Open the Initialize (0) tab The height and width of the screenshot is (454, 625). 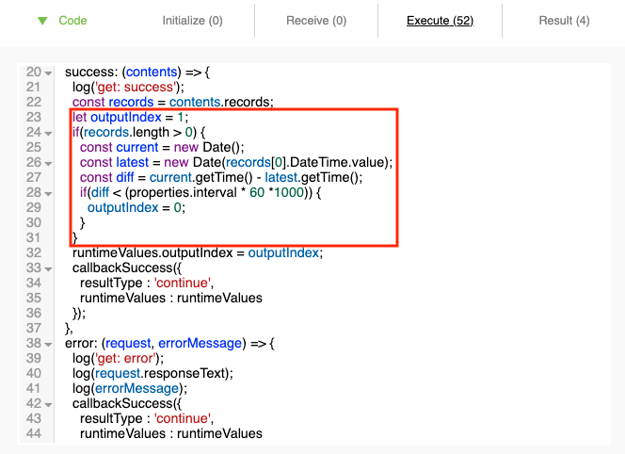(192, 21)
